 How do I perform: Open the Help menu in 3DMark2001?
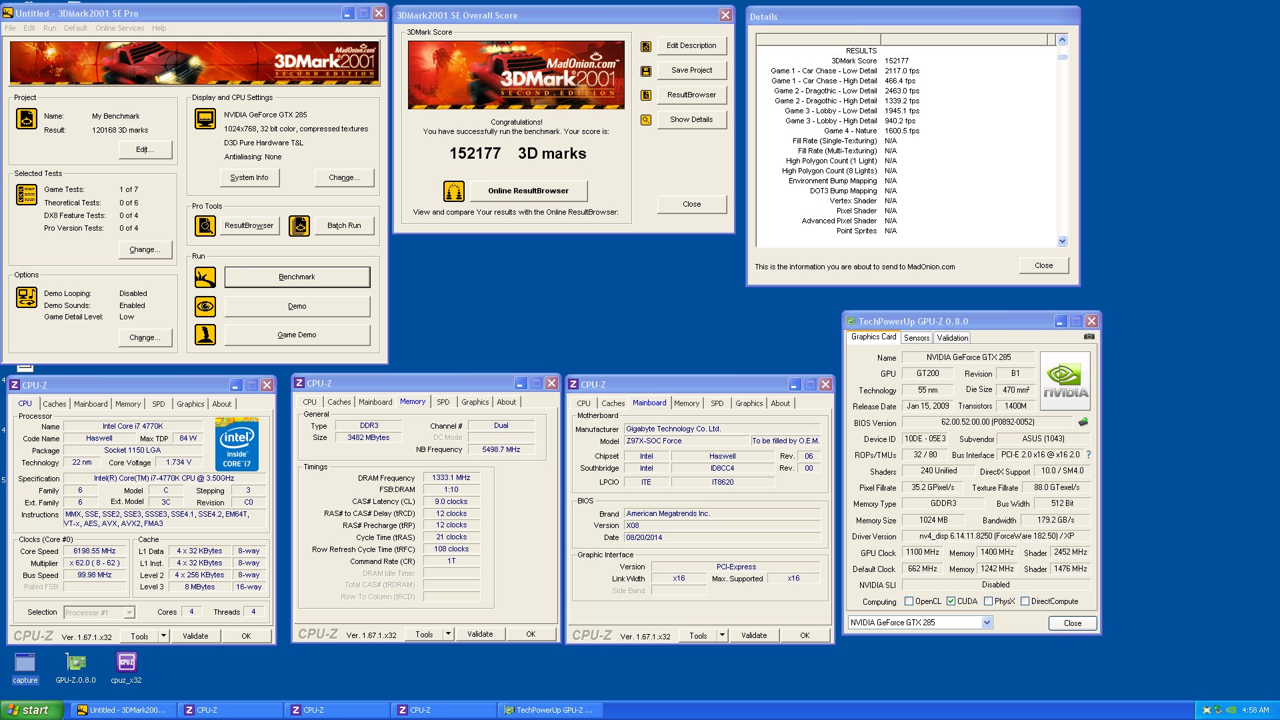click(159, 28)
